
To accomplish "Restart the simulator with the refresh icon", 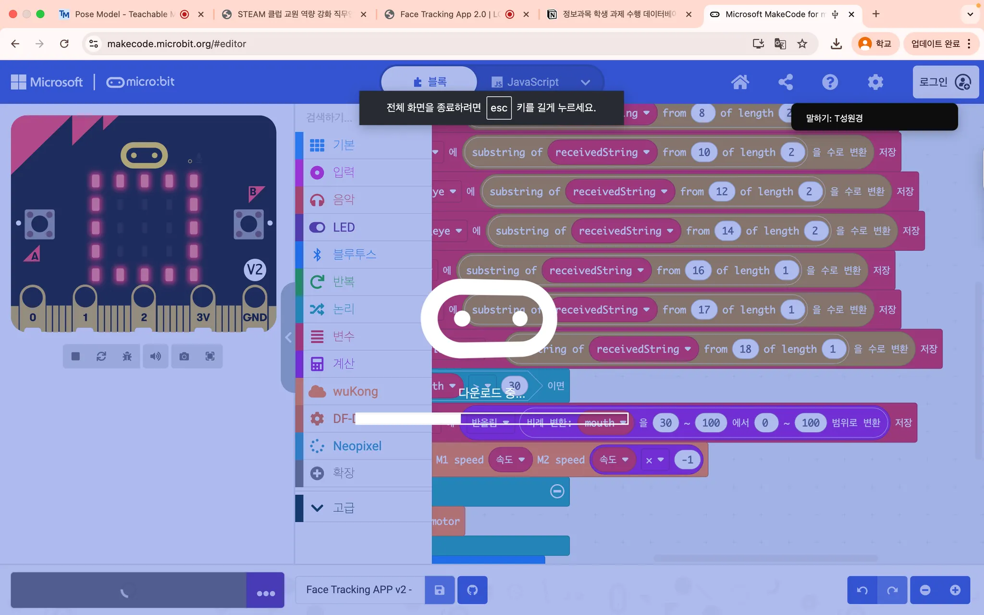I will click(101, 356).
